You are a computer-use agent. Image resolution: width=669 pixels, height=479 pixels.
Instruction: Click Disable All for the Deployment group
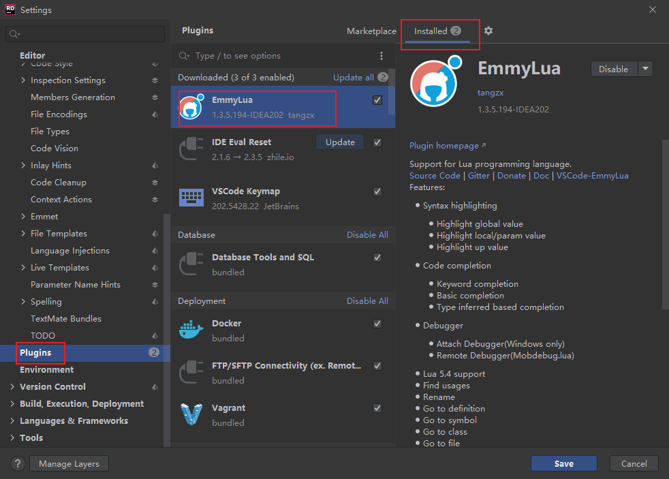click(x=367, y=301)
